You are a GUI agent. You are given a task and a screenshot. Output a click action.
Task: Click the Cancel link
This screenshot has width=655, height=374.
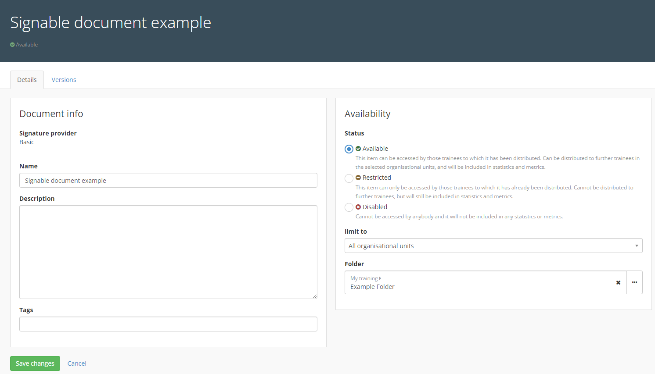(x=77, y=363)
